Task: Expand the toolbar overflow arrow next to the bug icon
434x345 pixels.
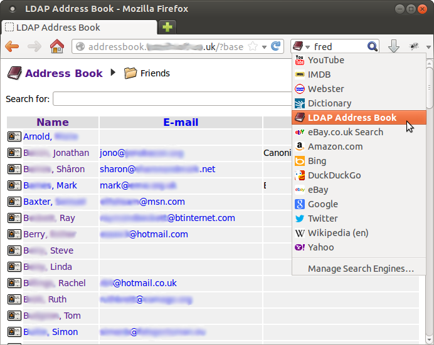Action: (428, 47)
